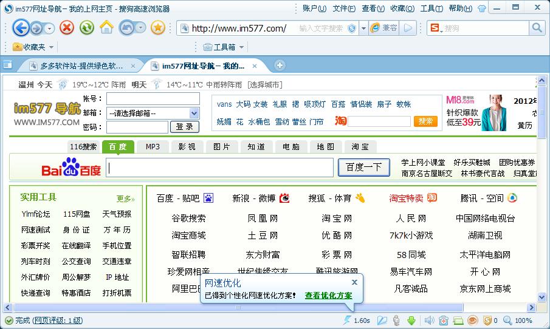The image size is (550, 329).
Task: Dismiss the 网速优化 popup
Action: point(355,282)
